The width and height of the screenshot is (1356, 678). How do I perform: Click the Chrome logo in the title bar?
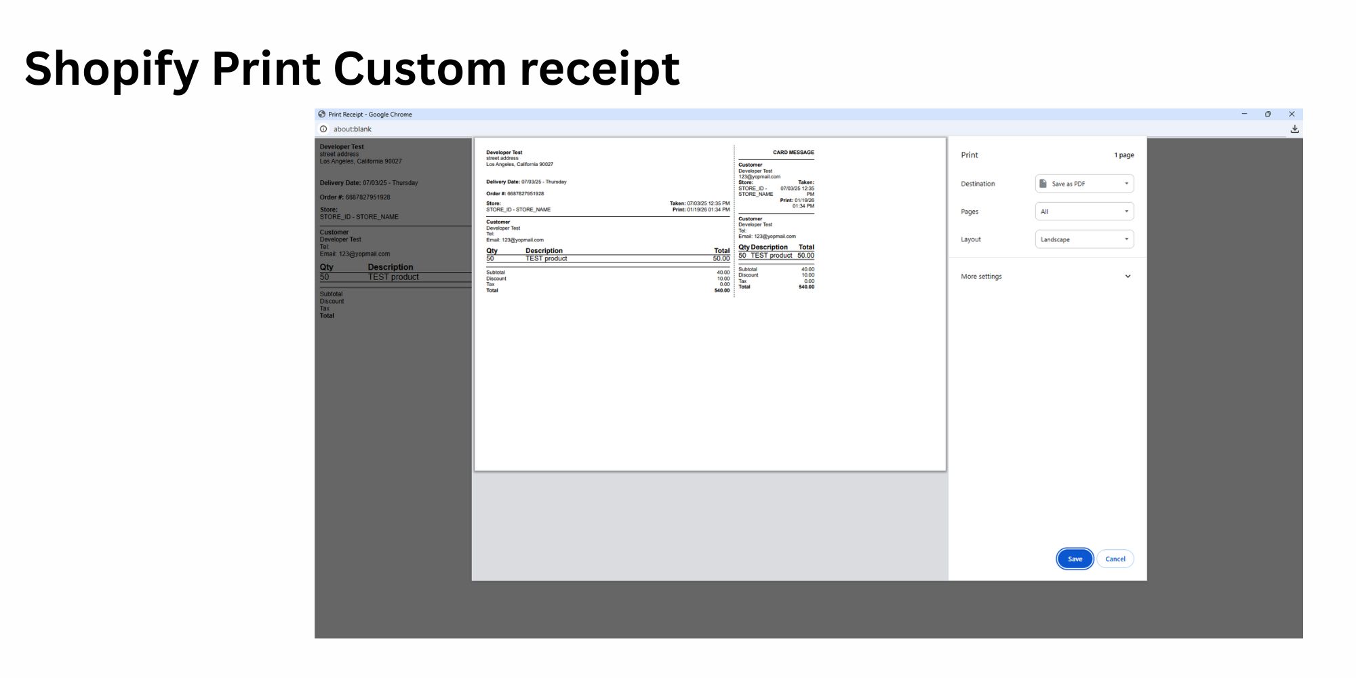(322, 114)
